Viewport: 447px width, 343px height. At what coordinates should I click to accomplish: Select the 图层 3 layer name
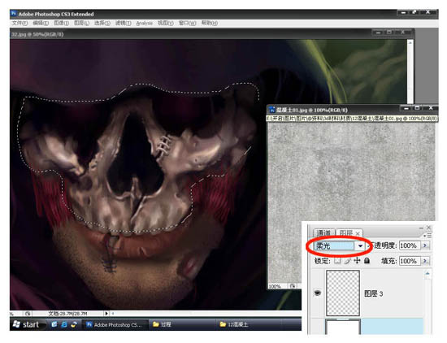(x=374, y=293)
